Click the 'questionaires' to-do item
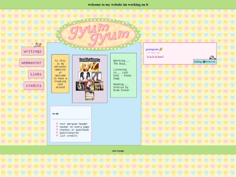This screenshot has height=177, width=236. (x=69, y=133)
